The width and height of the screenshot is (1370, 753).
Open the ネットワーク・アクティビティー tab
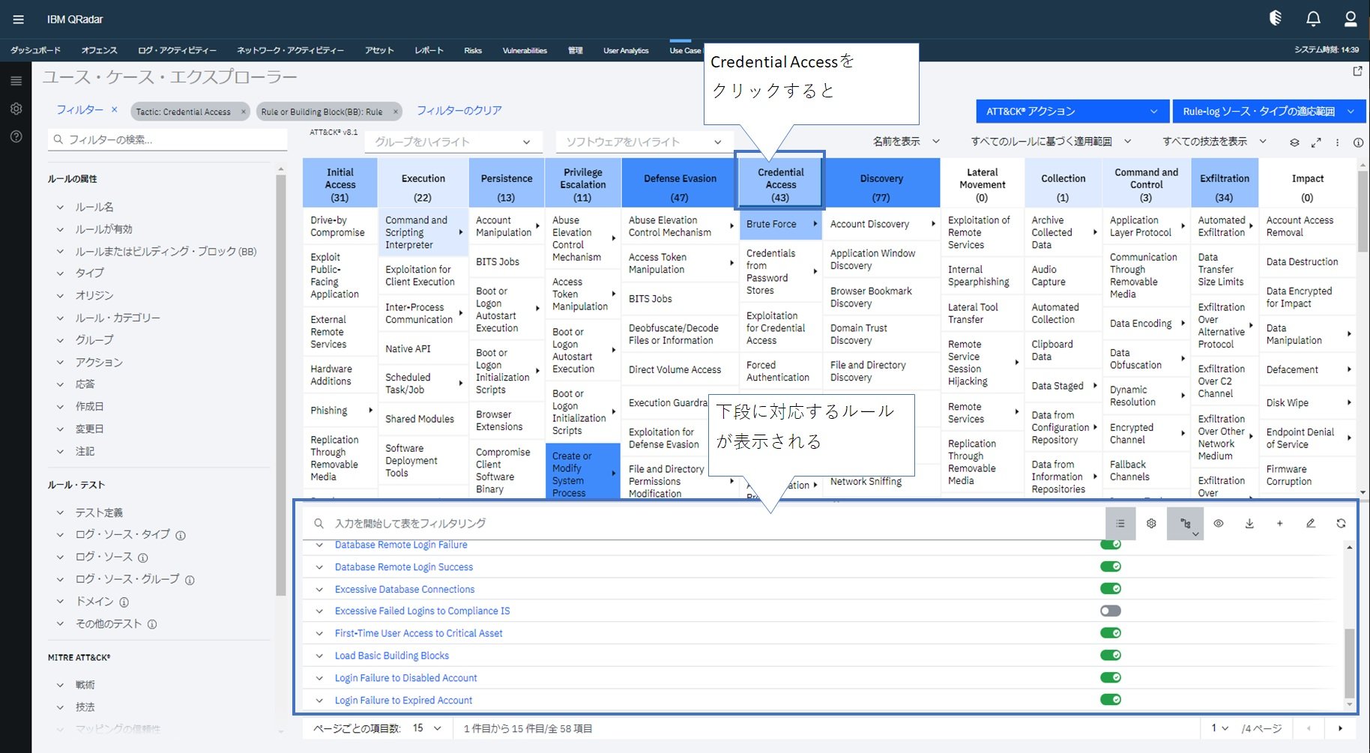click(290, 50)
